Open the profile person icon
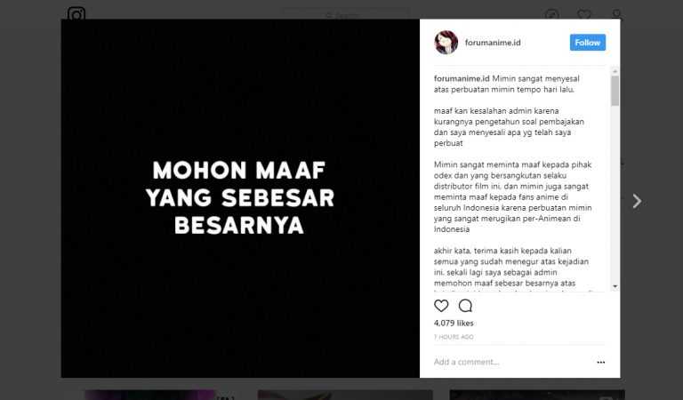The height and width of the screenshot is (400, 683). point(616,15)
